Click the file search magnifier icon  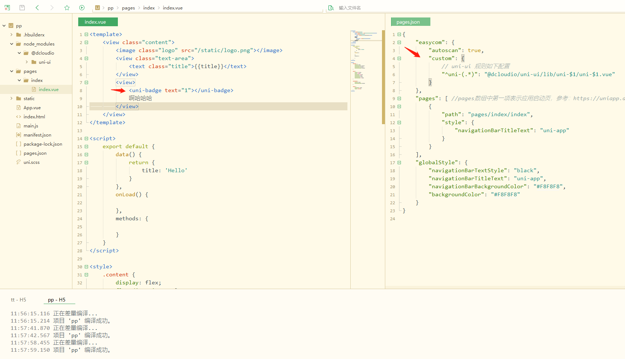click(331, 8)
